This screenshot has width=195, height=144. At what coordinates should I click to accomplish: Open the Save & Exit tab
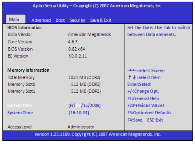pyautogui.click(x=101, y=20)
